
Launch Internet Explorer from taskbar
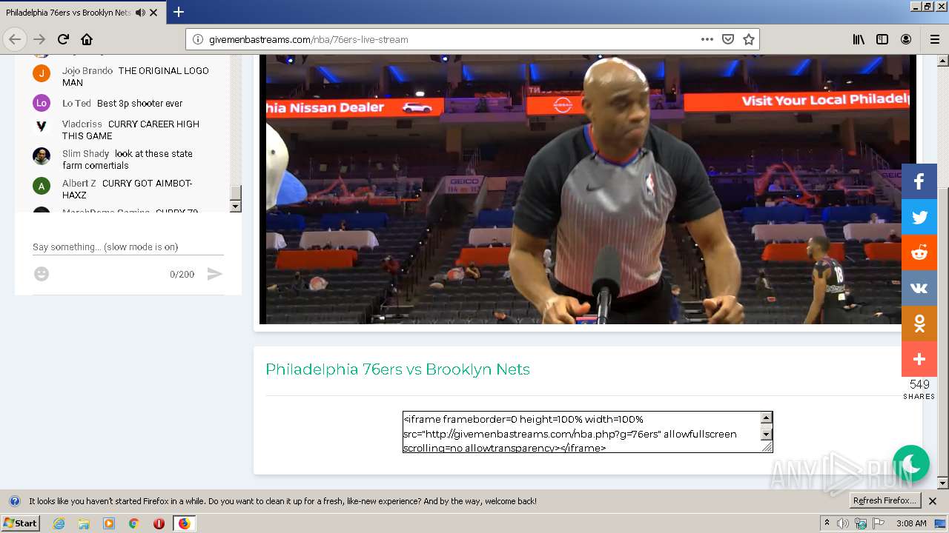[59, 523]
